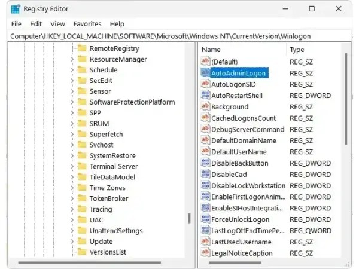The height and width of the screenshot is (269, 359).
Task: Click the values pane vertical scrollbar thumb
Action: (346, 99)
